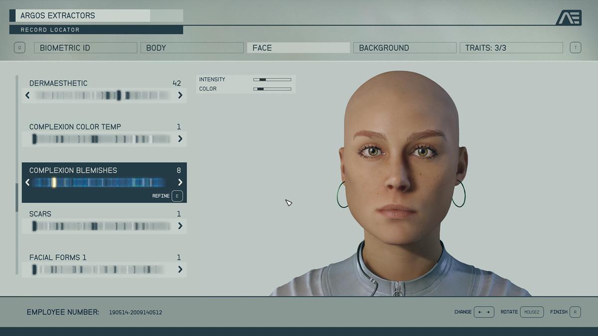Click the MOUSE2 icon beside Rotate

point(532,312)
